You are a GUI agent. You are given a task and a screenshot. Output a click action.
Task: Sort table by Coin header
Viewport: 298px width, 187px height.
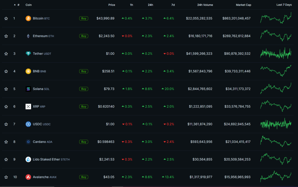coord(29,5)
